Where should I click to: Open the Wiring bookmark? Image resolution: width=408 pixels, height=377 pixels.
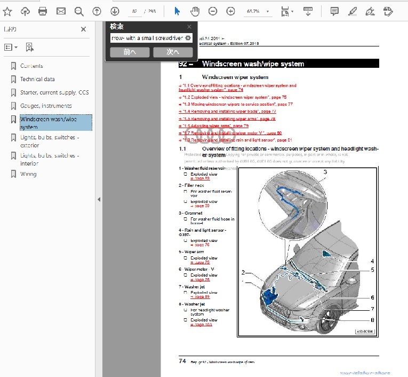point(28,174)
